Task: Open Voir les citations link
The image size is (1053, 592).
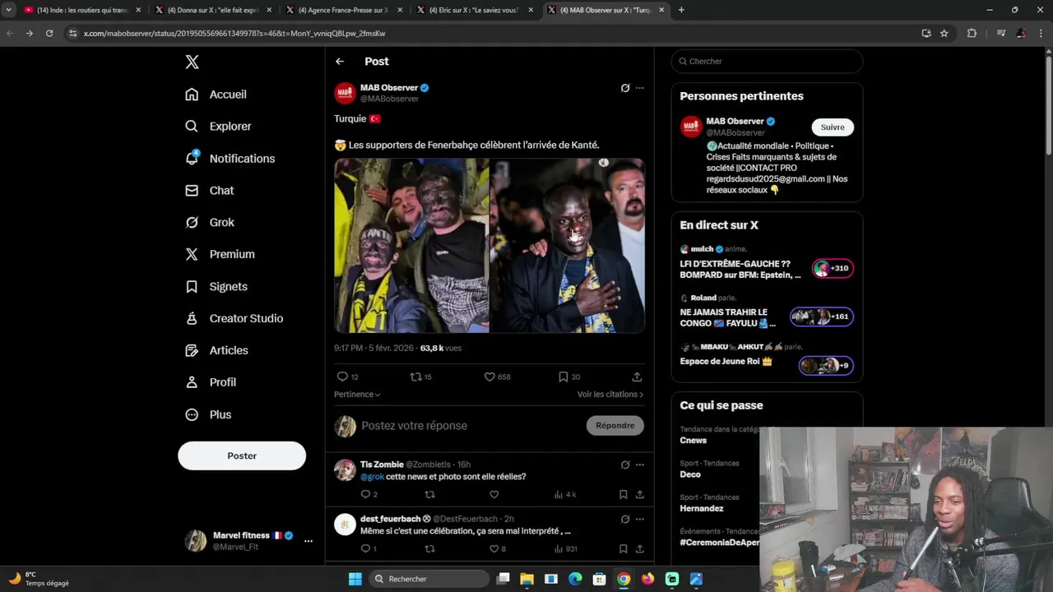Action: [610, 395]
